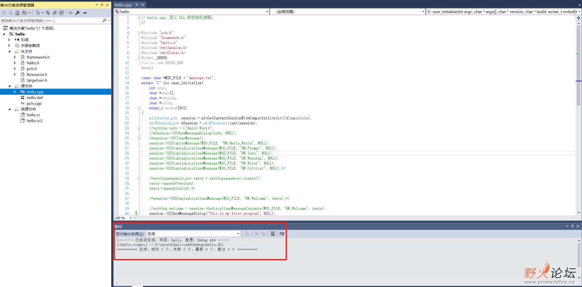This screenshot has width=582, height=287.
Task: Click the View Code angle-brackets icon
Action: [71, 13]
